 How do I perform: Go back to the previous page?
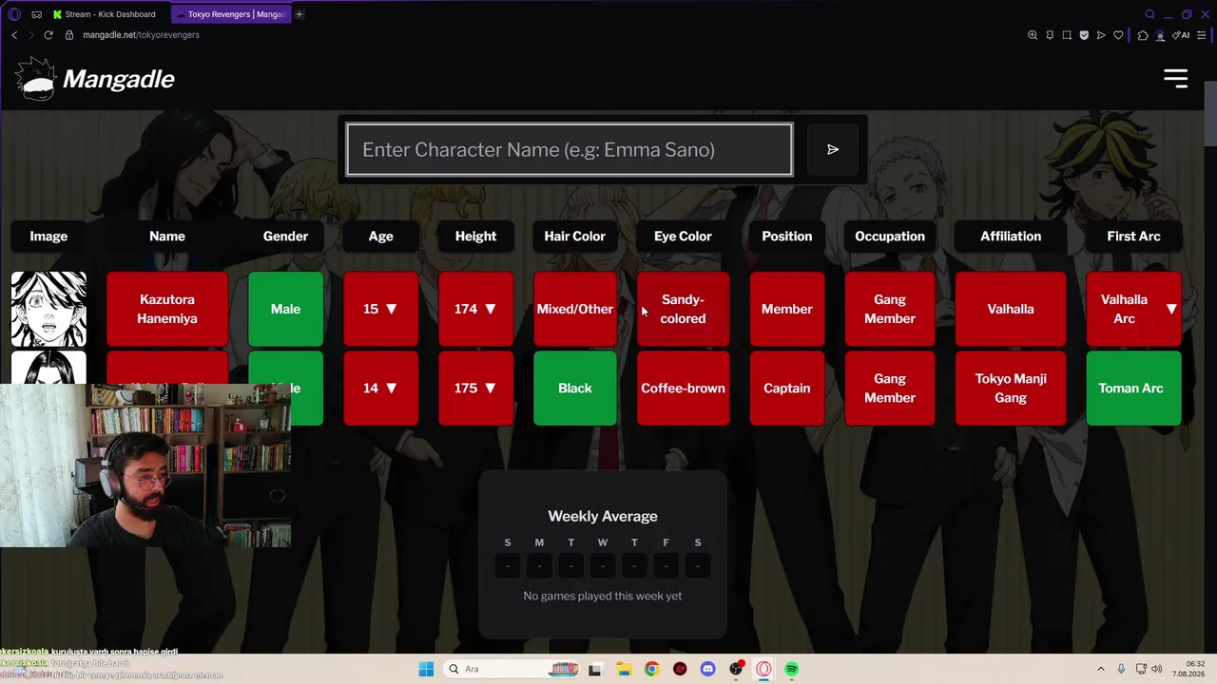(14, 35)
